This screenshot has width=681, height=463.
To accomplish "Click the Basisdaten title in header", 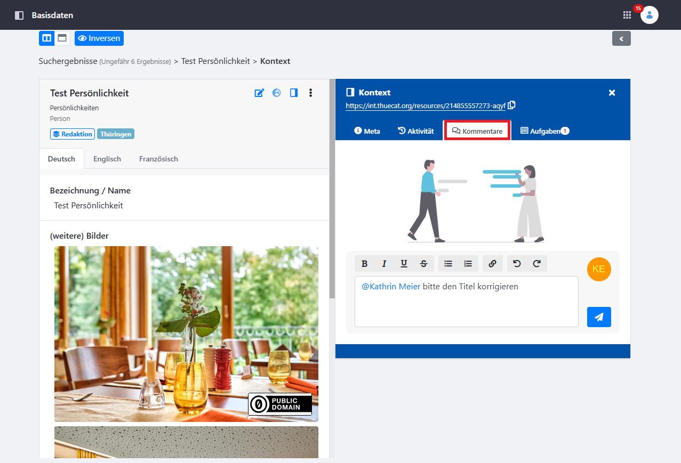I will tap(52, 15).
